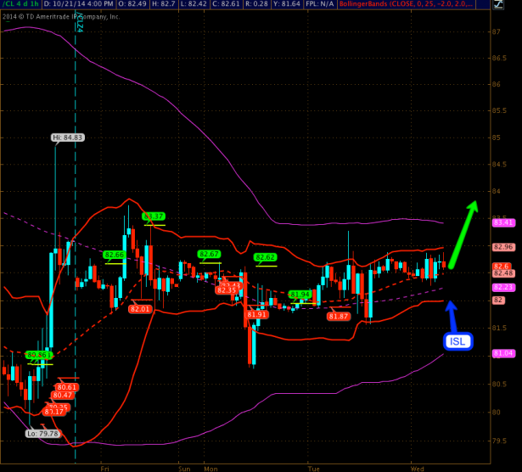Click the green 82.66 signal label
This screenshot has width=522, height=472.
click(x=114, y=255)
